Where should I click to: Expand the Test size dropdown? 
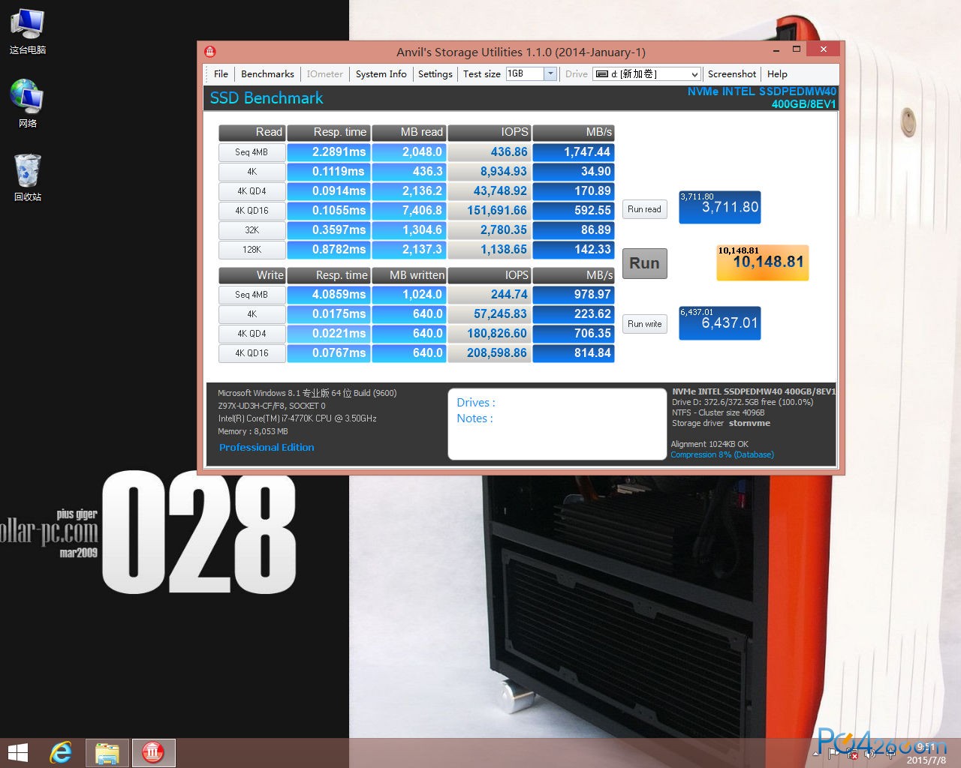tap(550, 73)
